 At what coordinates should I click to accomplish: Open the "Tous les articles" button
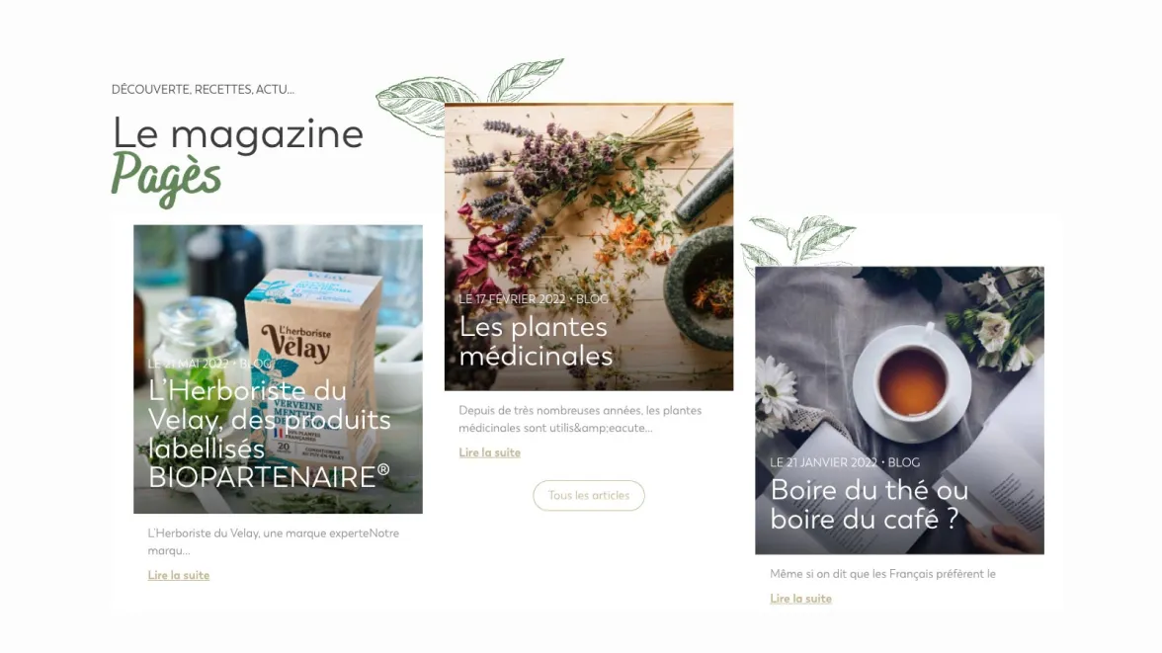589,495
